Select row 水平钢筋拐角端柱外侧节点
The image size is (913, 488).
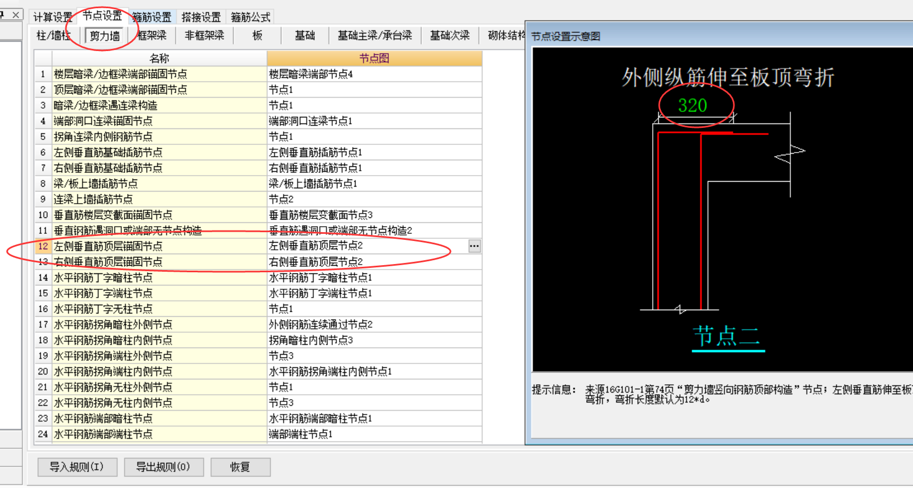click(159, 356)
